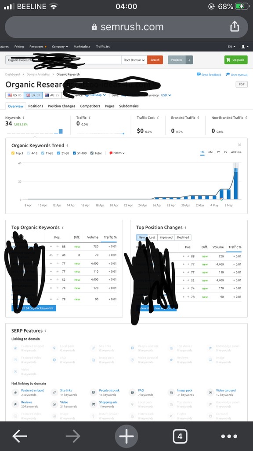The width and height of the screenshot is (253, 451).
Task: Click the Send feedback link
Action: pos(209,74)
